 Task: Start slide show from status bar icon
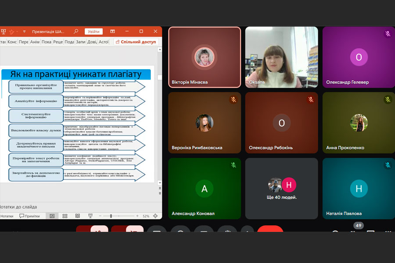coord(90,216)
